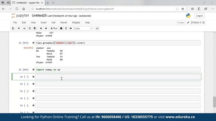Select the Untitled25 Jupyter browser tab
This screenshot has height=121, width=216.
(28, 3)
